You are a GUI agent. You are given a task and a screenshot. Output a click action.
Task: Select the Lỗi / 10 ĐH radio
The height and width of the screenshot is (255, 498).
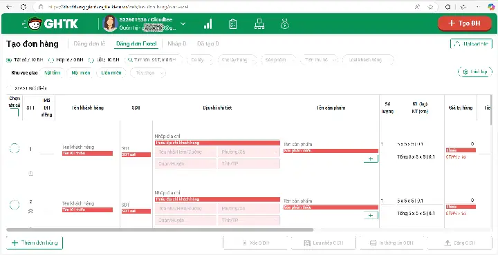(x=91, y=60)
